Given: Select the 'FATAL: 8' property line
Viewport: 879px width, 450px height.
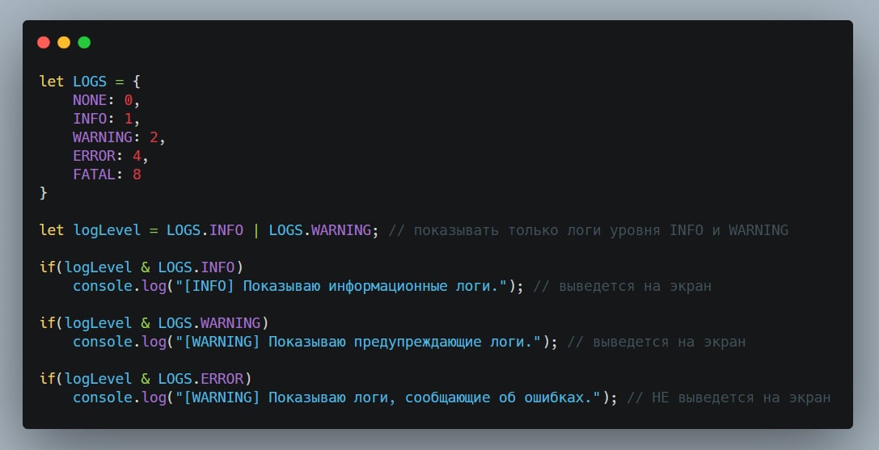Looking at the screenshot, I should [107, 175].
